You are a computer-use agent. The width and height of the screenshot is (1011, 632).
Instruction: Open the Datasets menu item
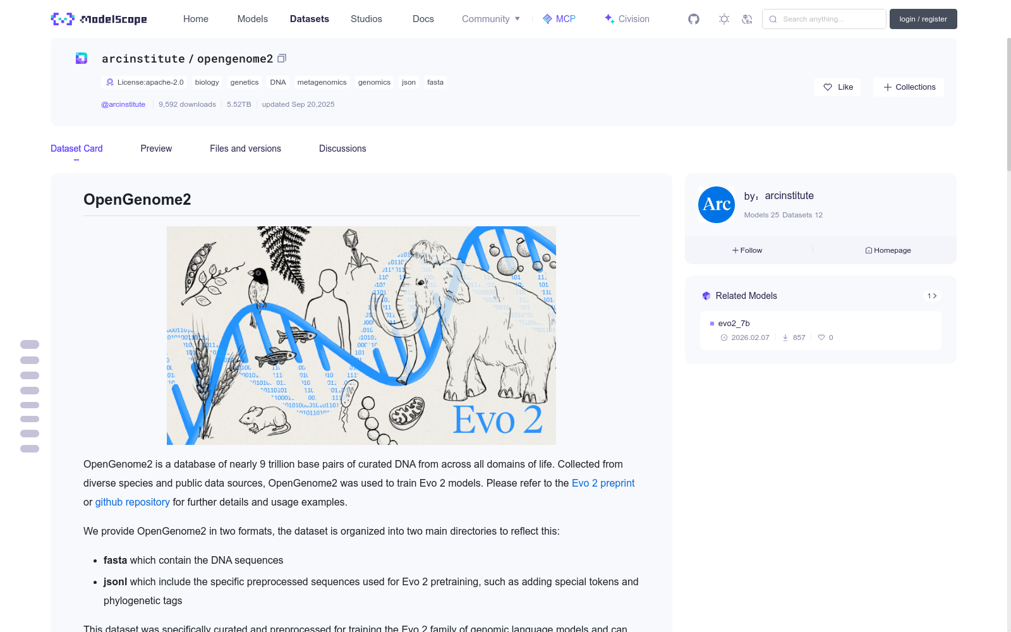point(310,19)
